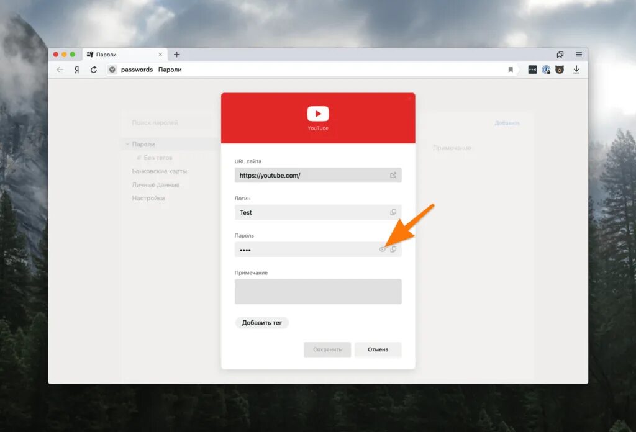The height and width of the screenshot is (432, 636).
Task: Open Банковские карты section
Action: (x=160, y=171)
